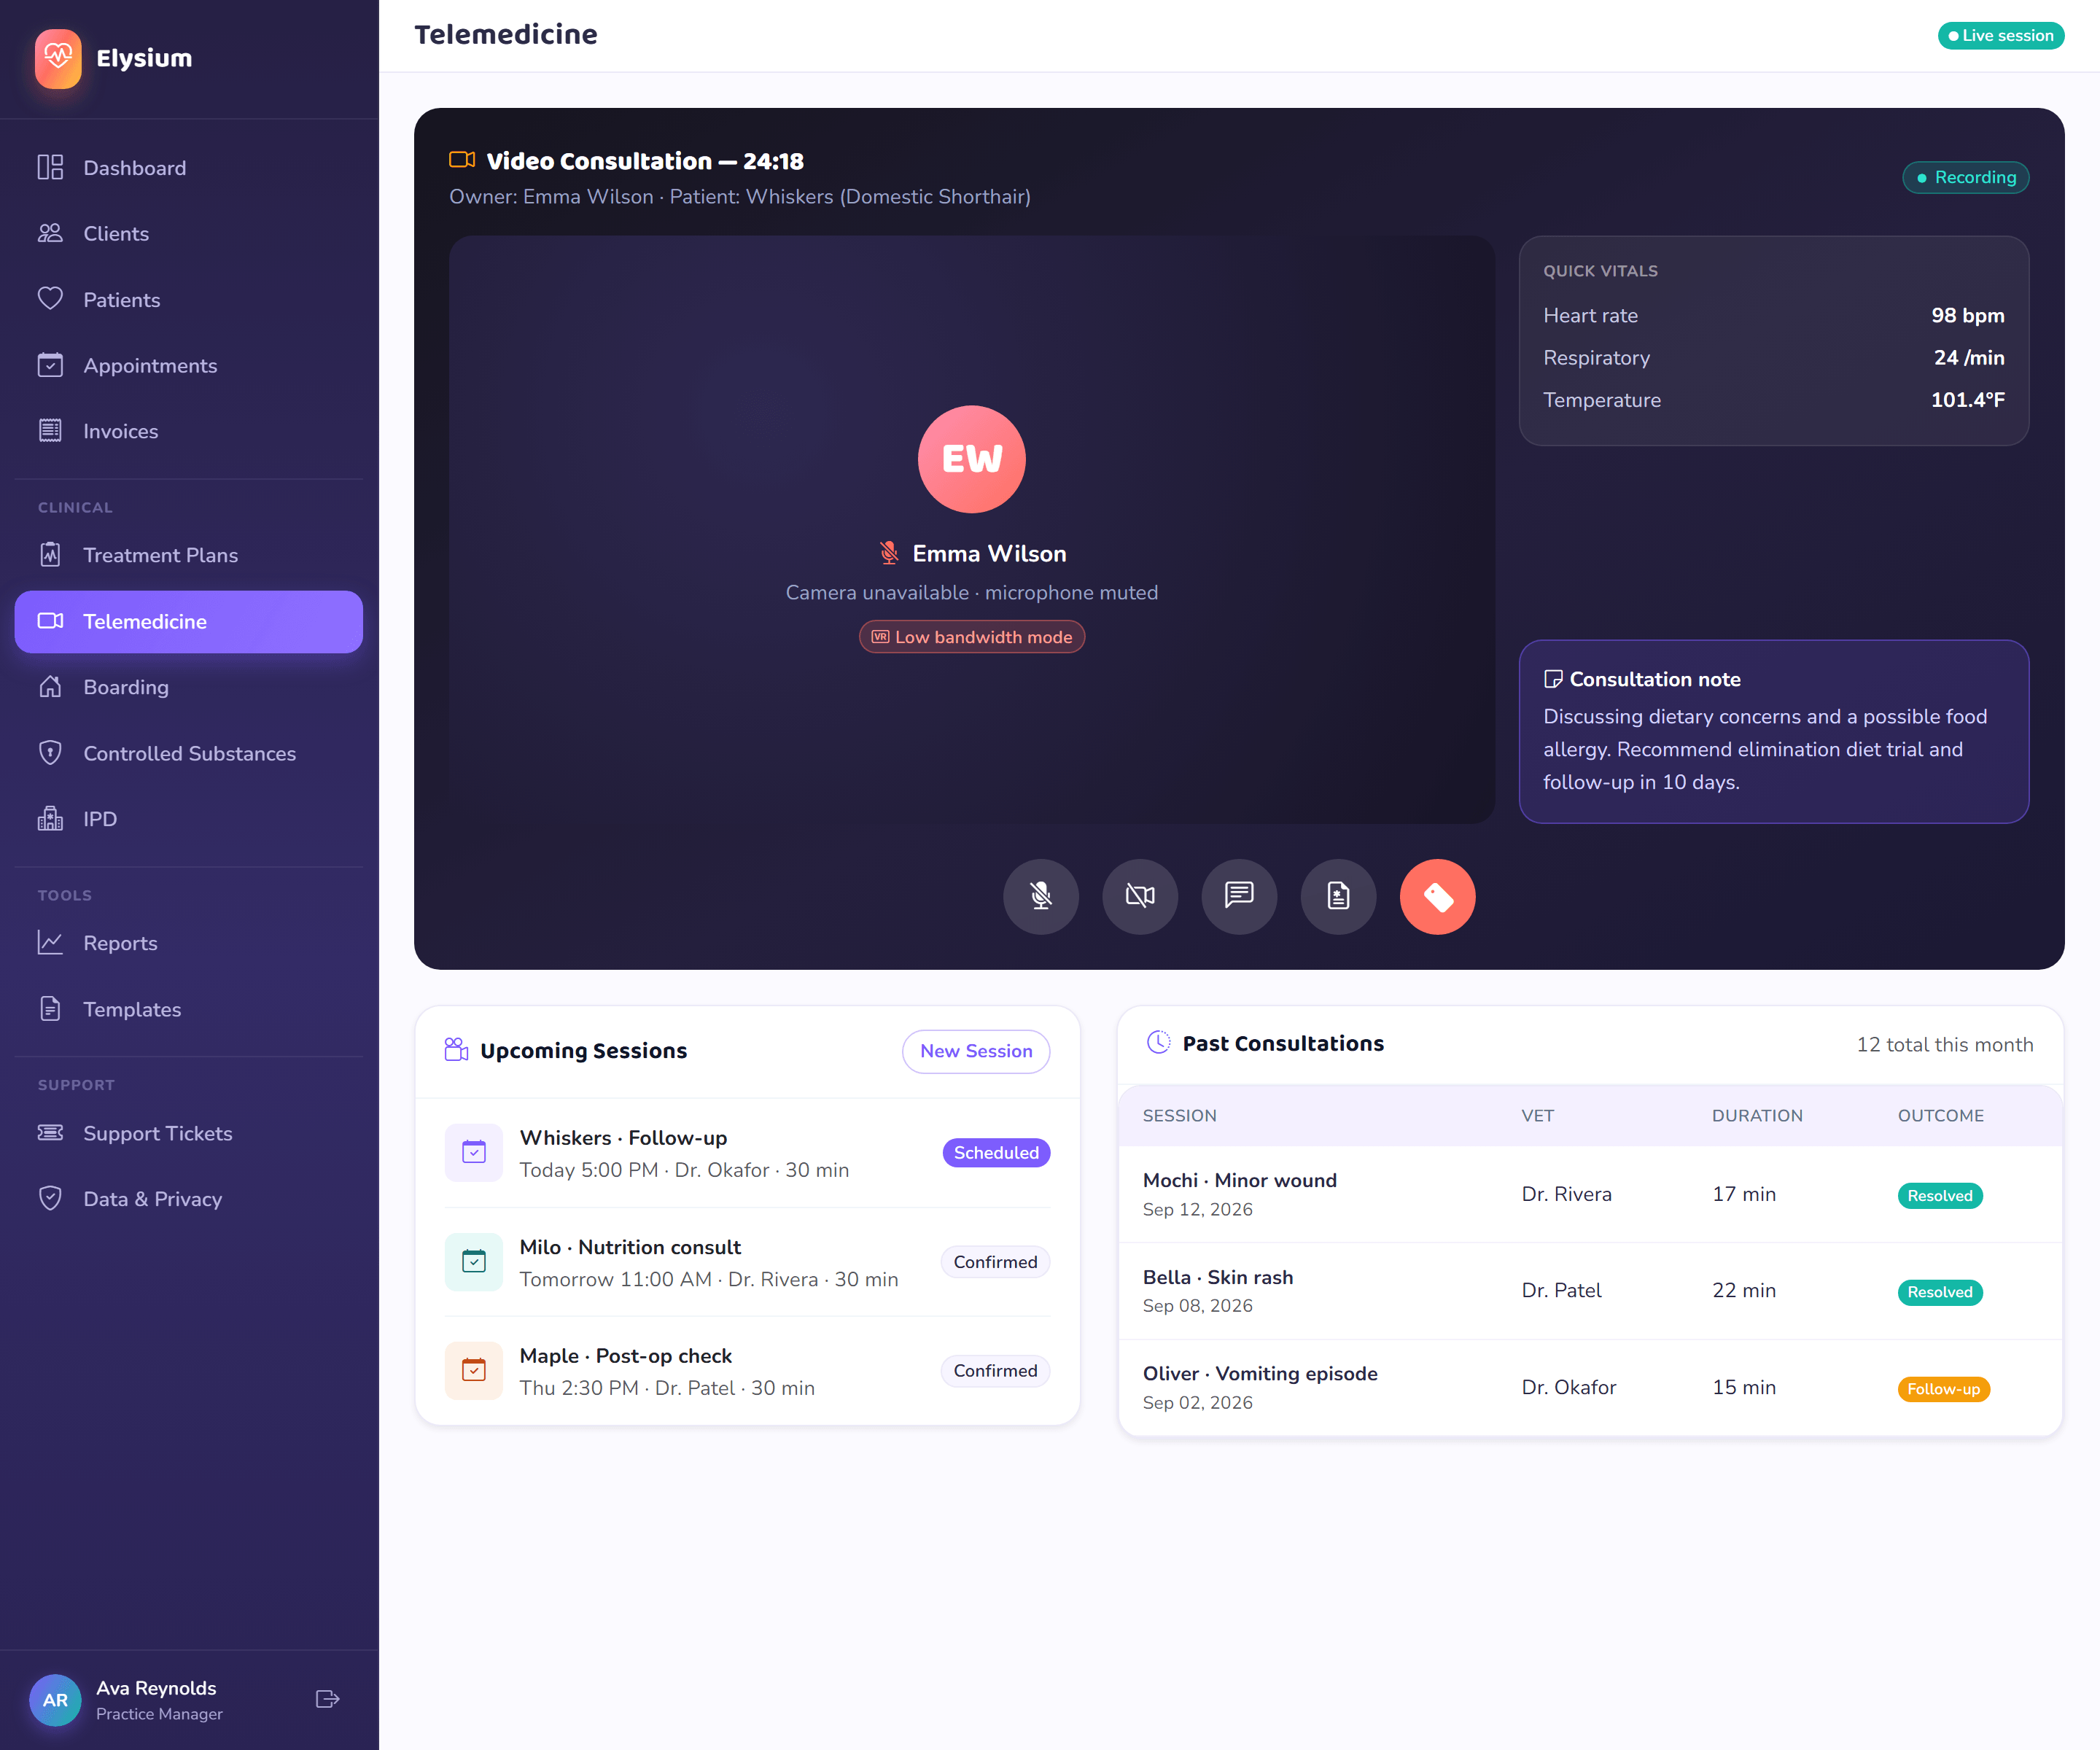
Task: Open Appointments in the sidebar
Action: click(189, 365)
